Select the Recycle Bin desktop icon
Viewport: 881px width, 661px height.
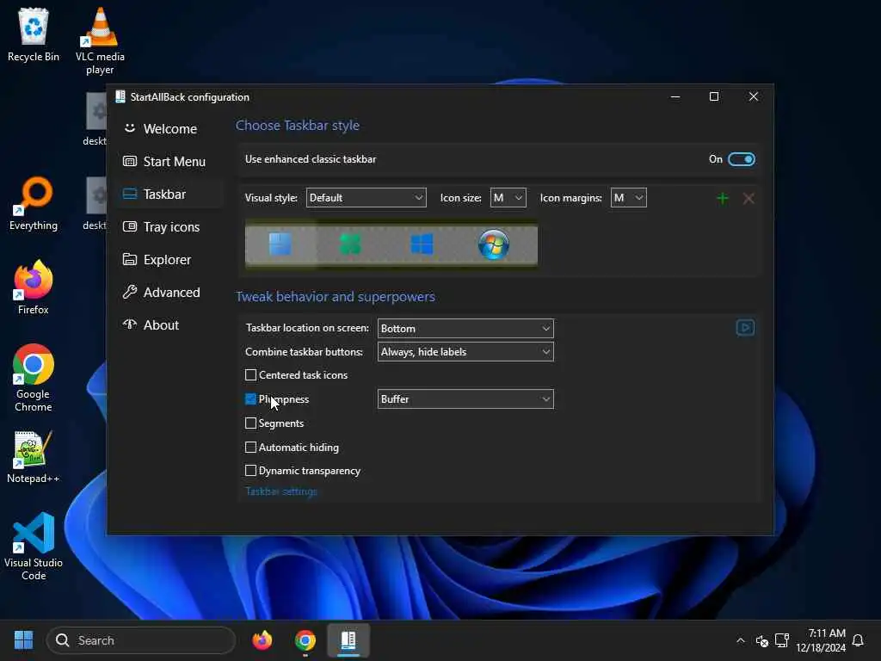click(34, 34)
